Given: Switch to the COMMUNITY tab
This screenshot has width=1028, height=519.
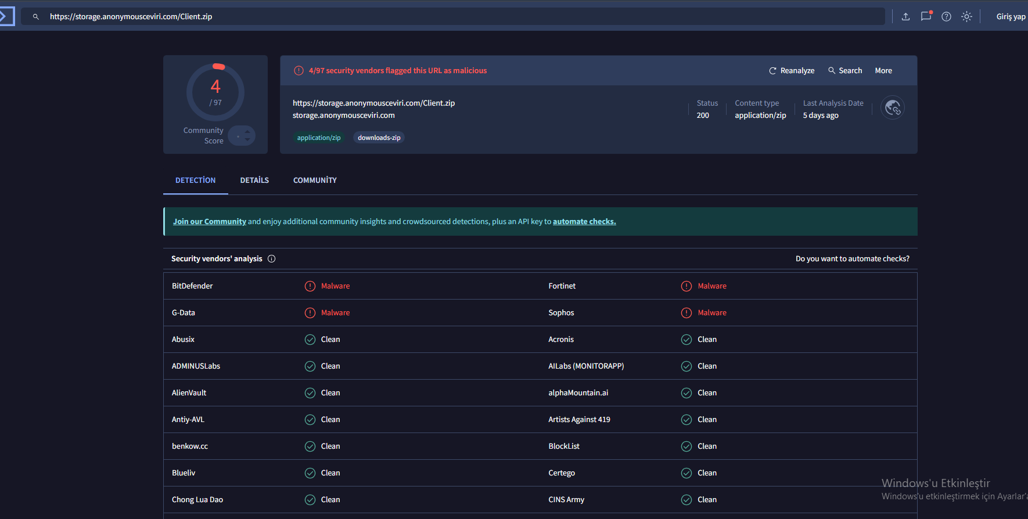Looking at the screenshot, I should (x=315, y=181).
